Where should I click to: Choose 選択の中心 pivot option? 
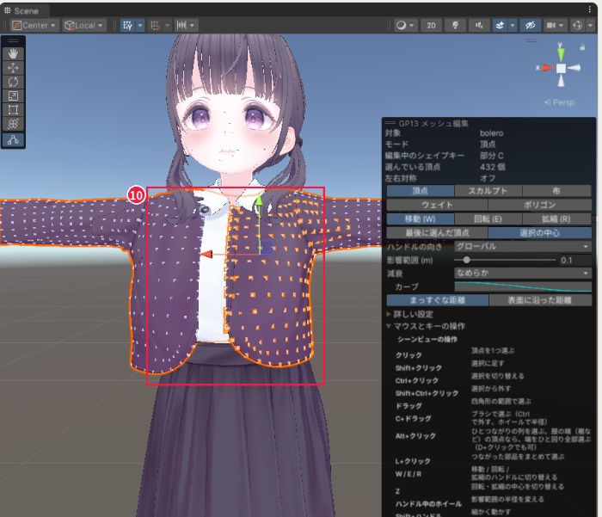(540, 233)
